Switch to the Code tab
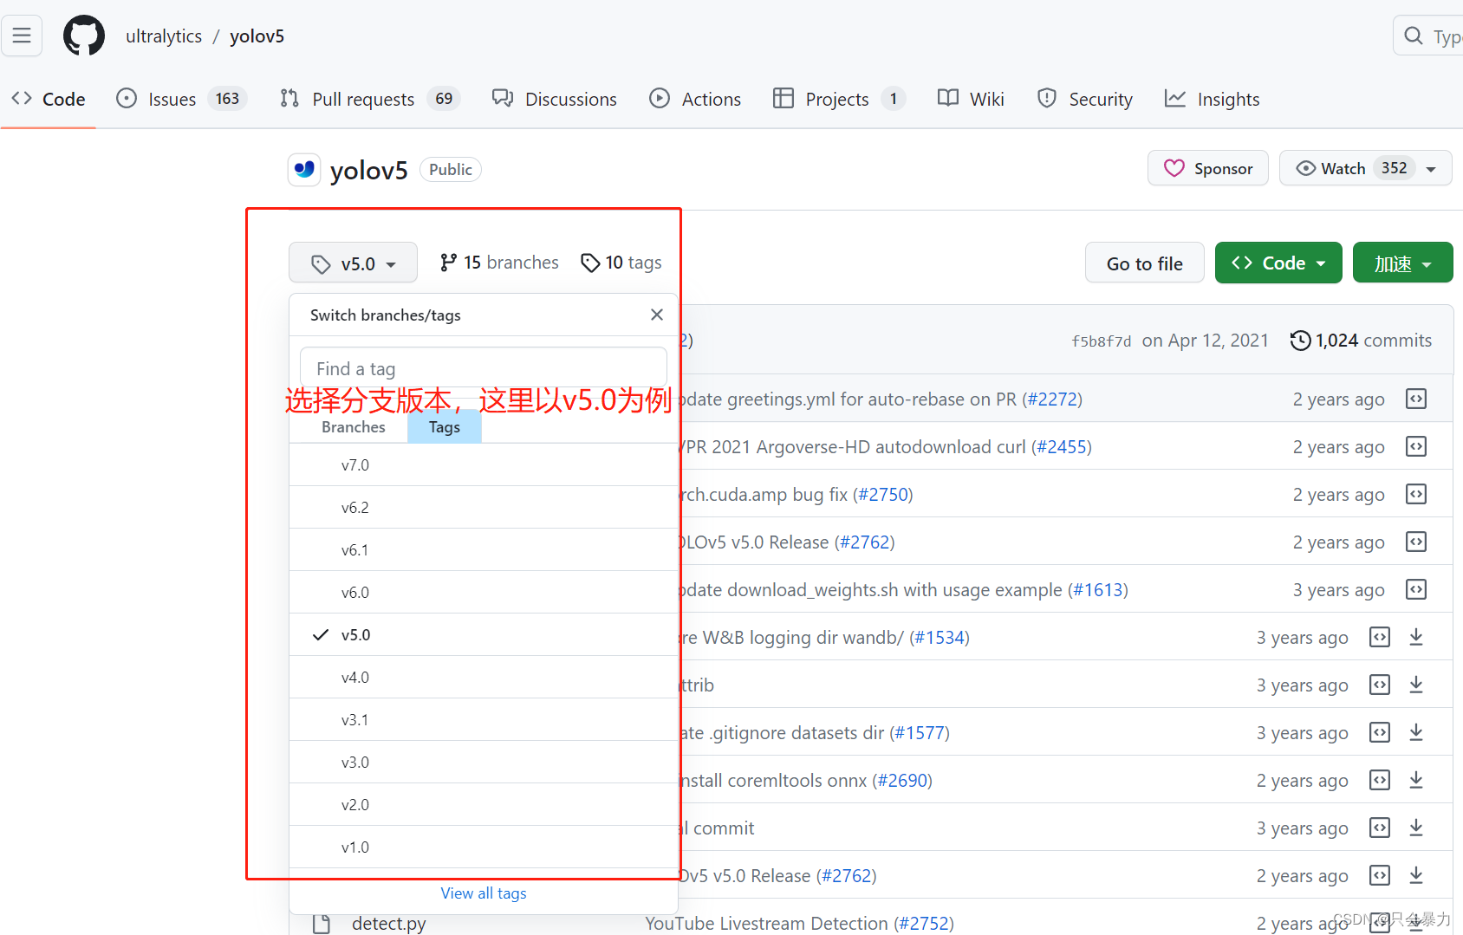 49,99
